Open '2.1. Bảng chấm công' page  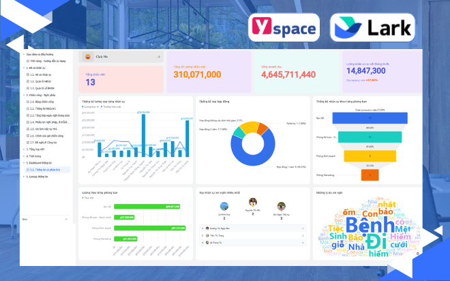pos(42,102)
